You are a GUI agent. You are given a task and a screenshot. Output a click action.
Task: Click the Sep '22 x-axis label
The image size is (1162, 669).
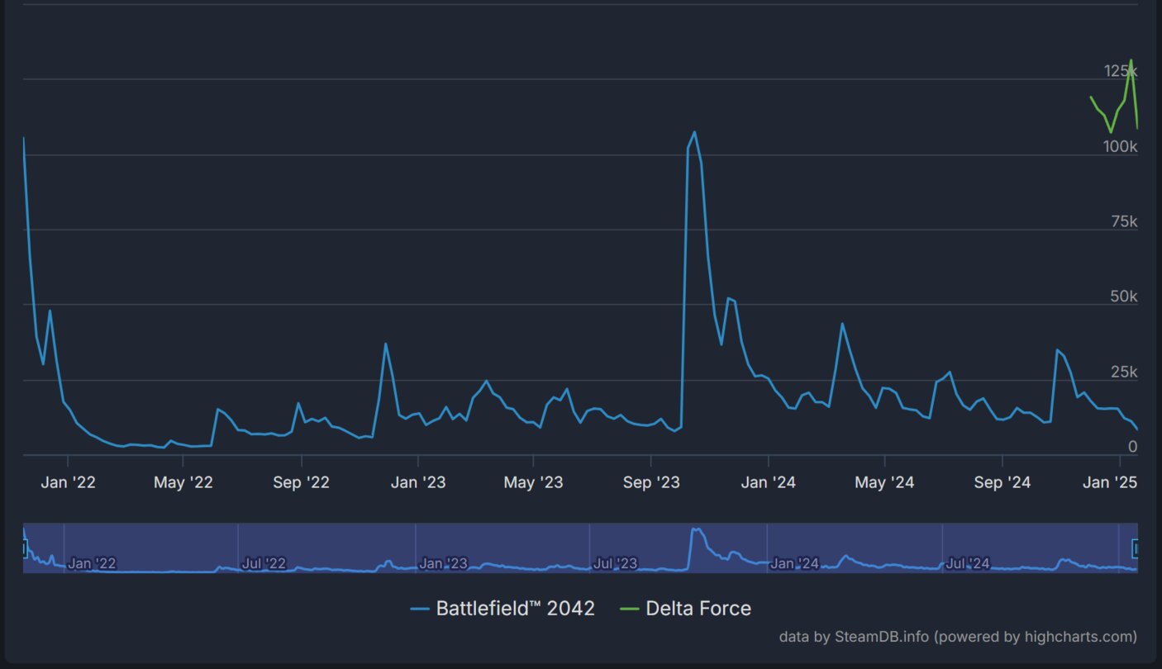[x=301, y=482]
